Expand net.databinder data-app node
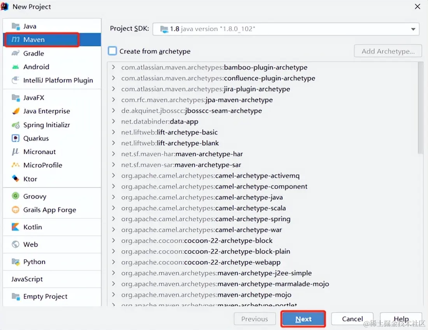 114,121
